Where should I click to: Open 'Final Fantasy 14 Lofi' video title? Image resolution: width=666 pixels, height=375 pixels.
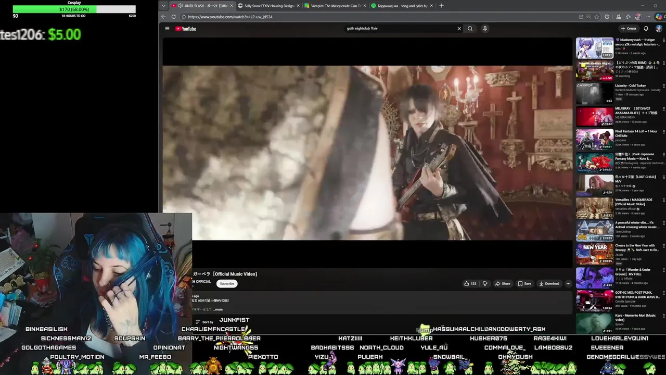pyautogui.click(x=636, y=133)
